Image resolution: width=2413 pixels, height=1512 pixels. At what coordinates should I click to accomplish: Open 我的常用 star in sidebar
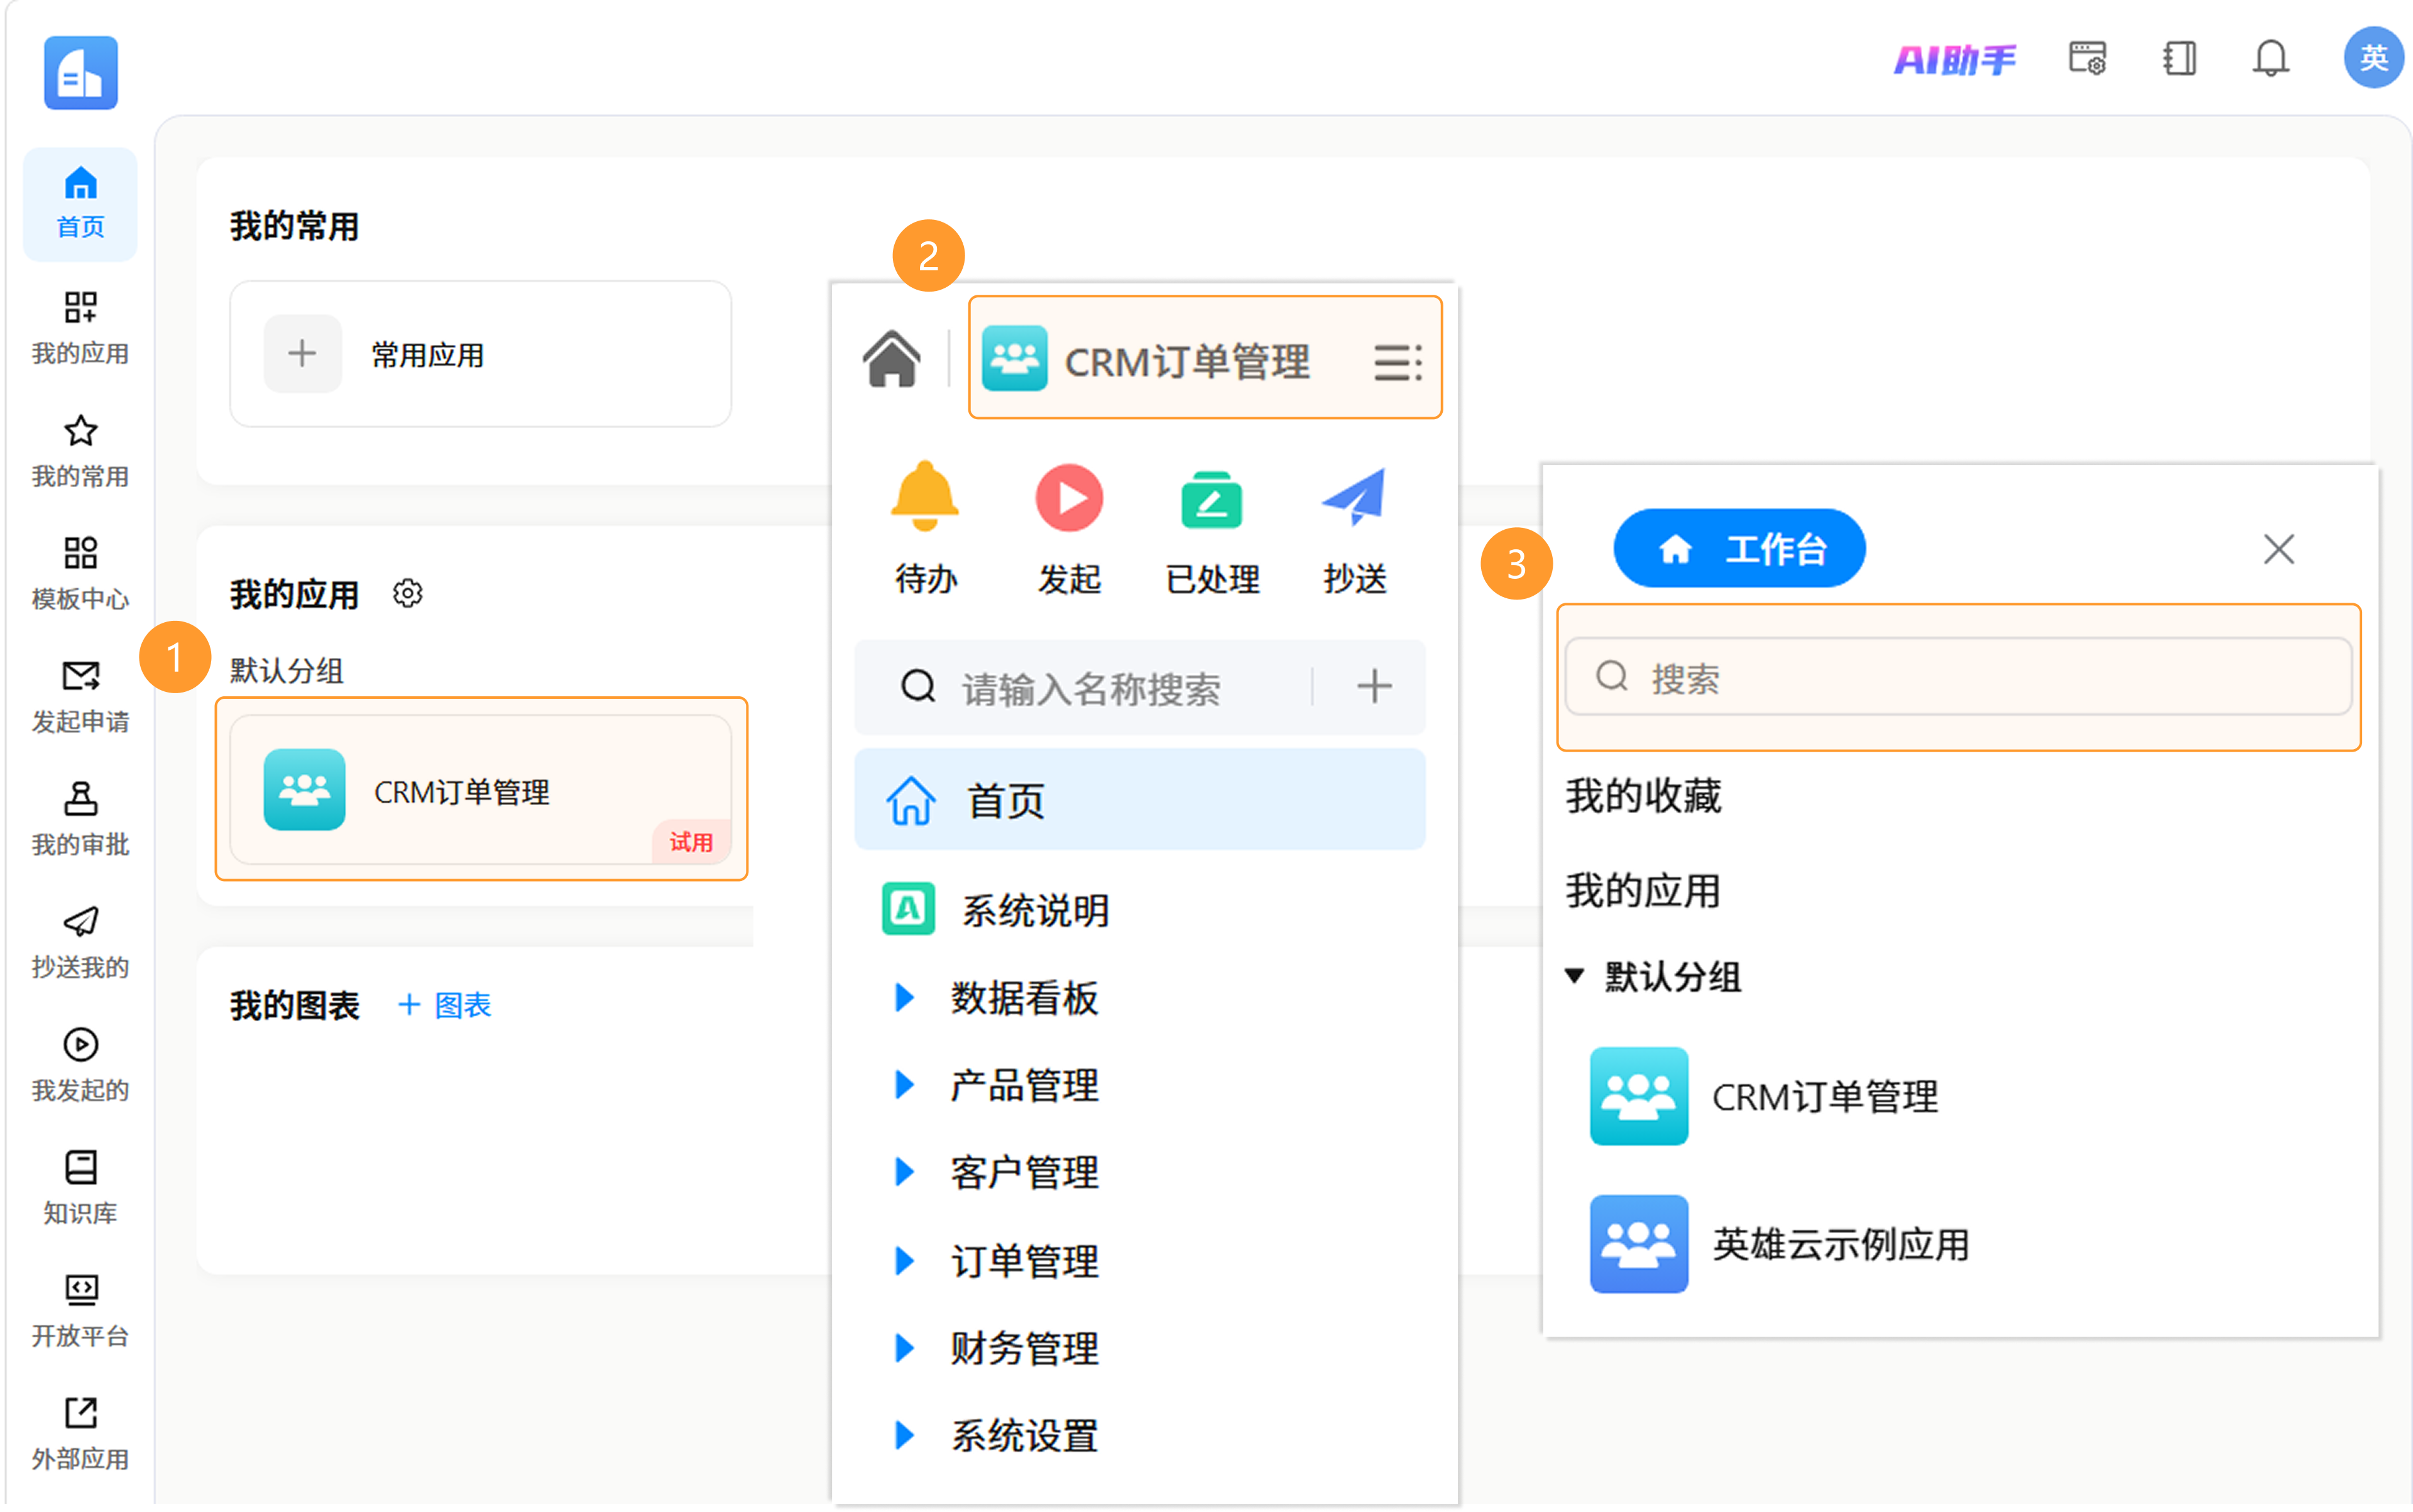pyautogui.click(x=80, y=451)
